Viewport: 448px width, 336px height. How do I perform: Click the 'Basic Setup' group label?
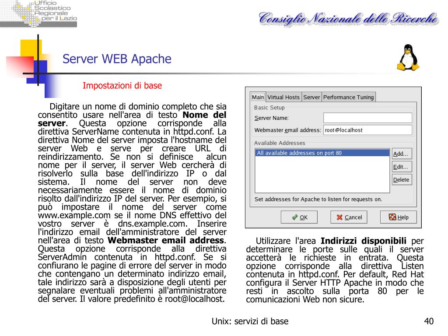[x=269, y=108]
